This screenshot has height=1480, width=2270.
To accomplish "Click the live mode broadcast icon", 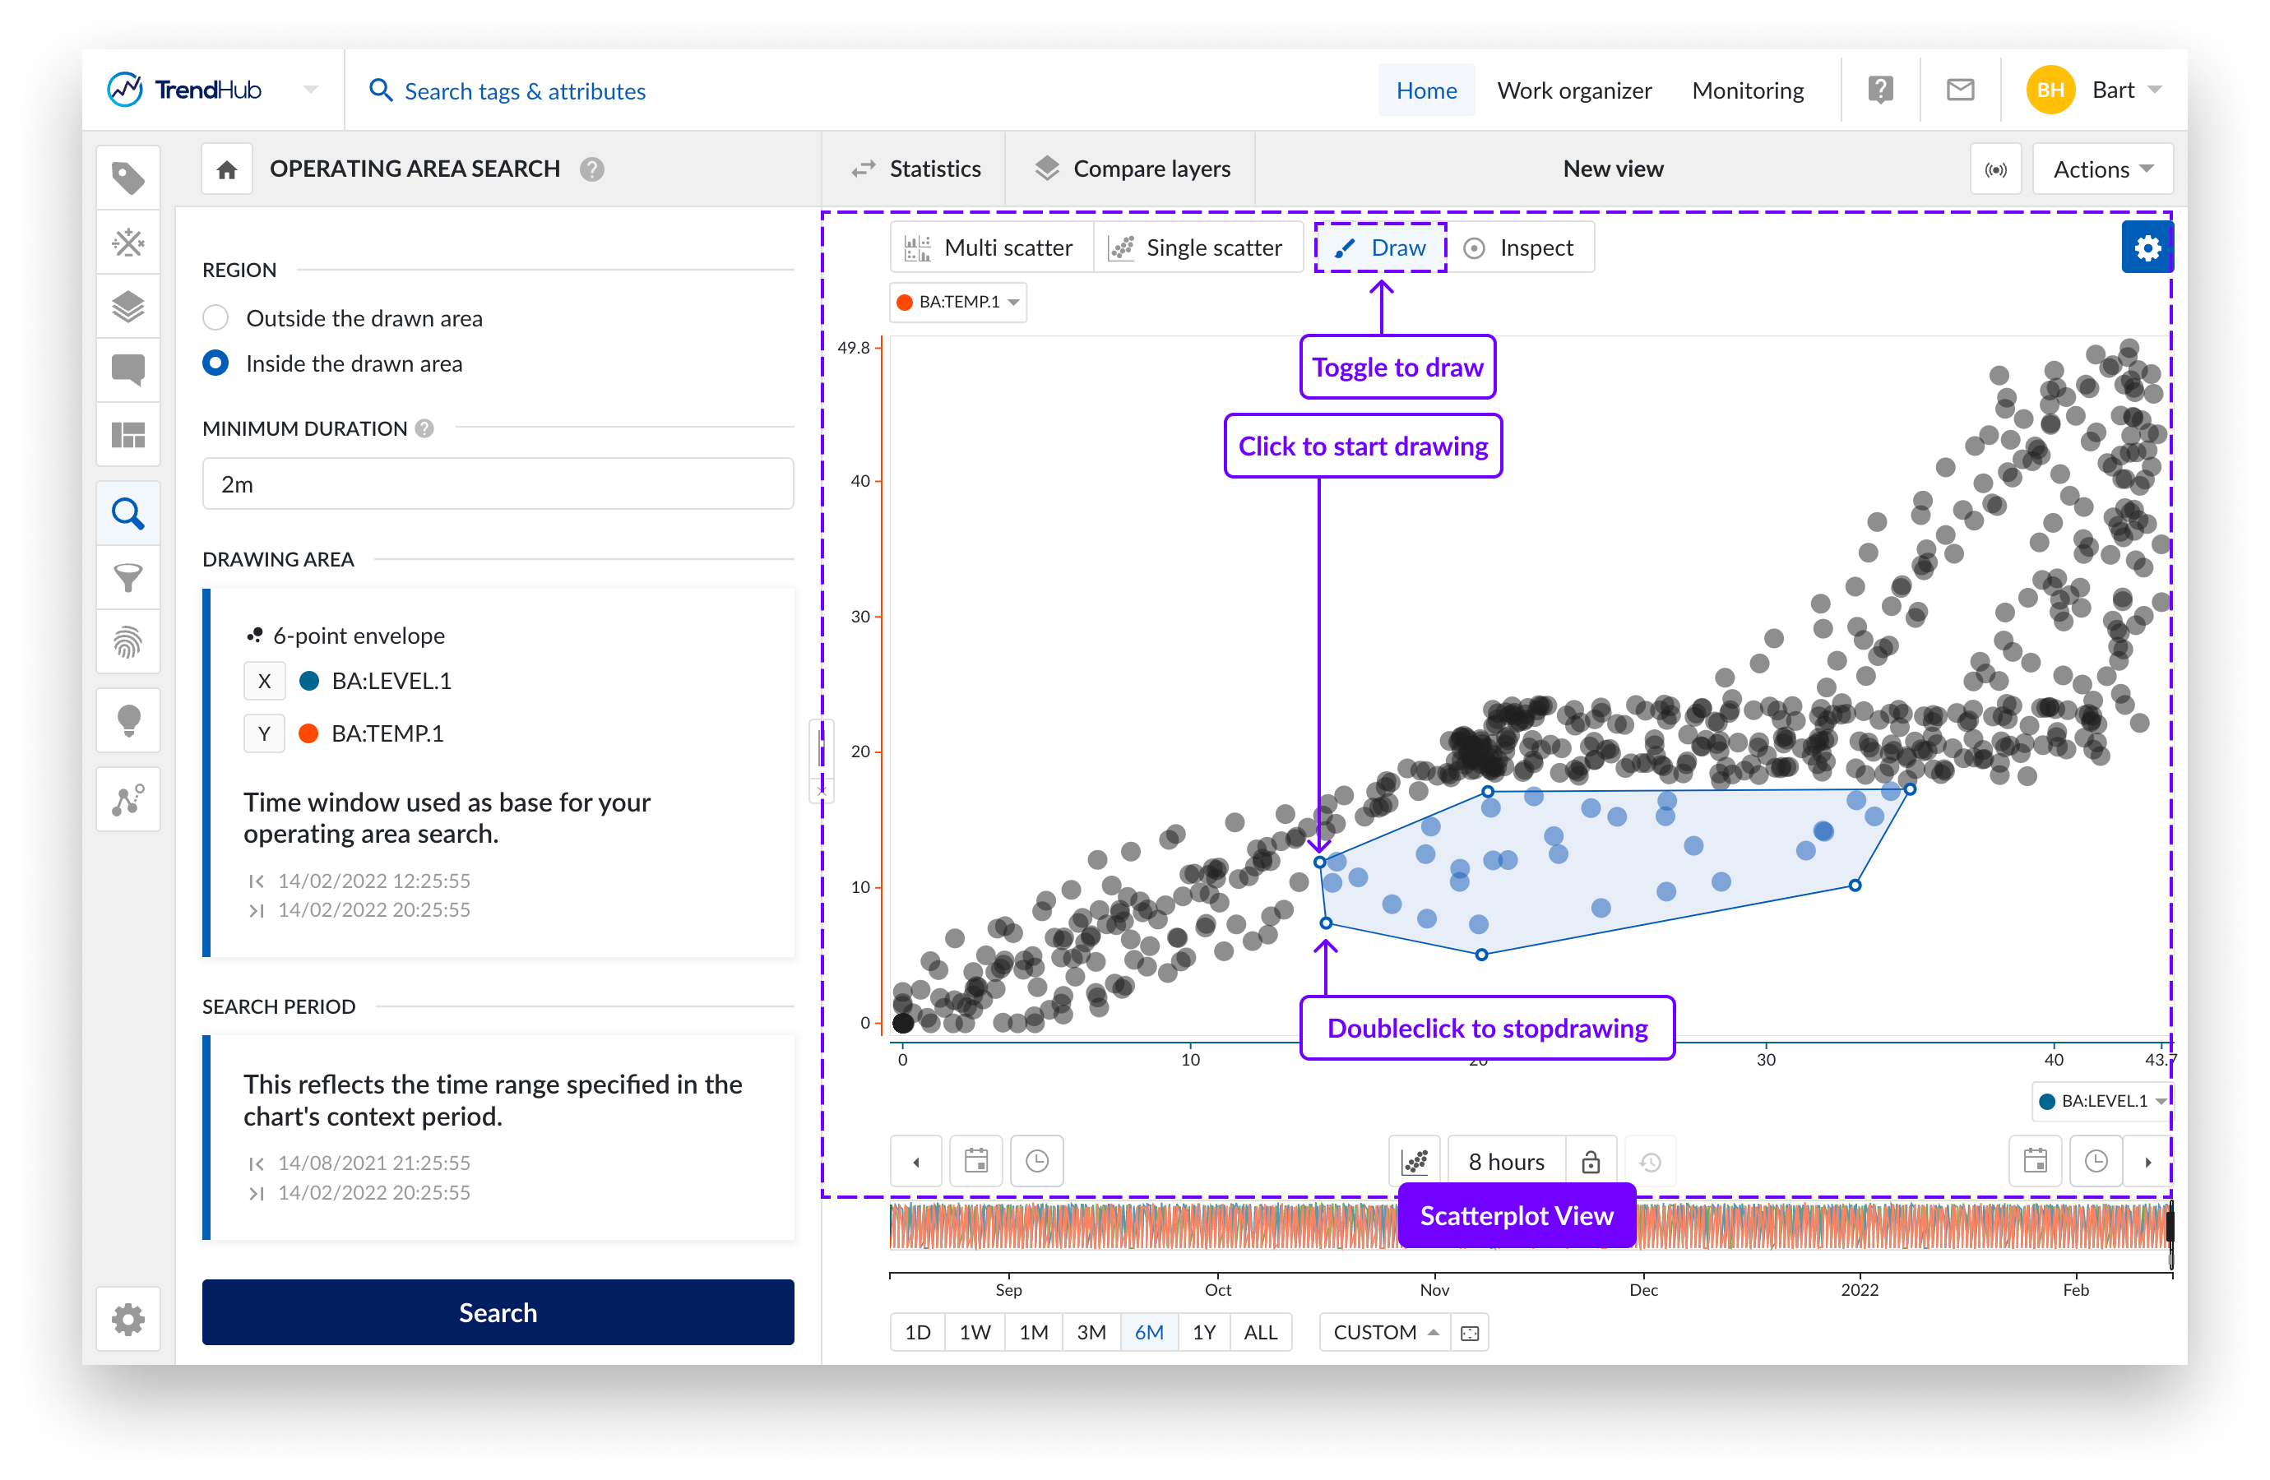I will tap(1995, 169).
